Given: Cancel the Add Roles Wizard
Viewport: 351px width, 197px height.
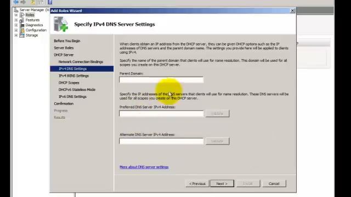Looking at the screenshot, I should pos(274,184).
